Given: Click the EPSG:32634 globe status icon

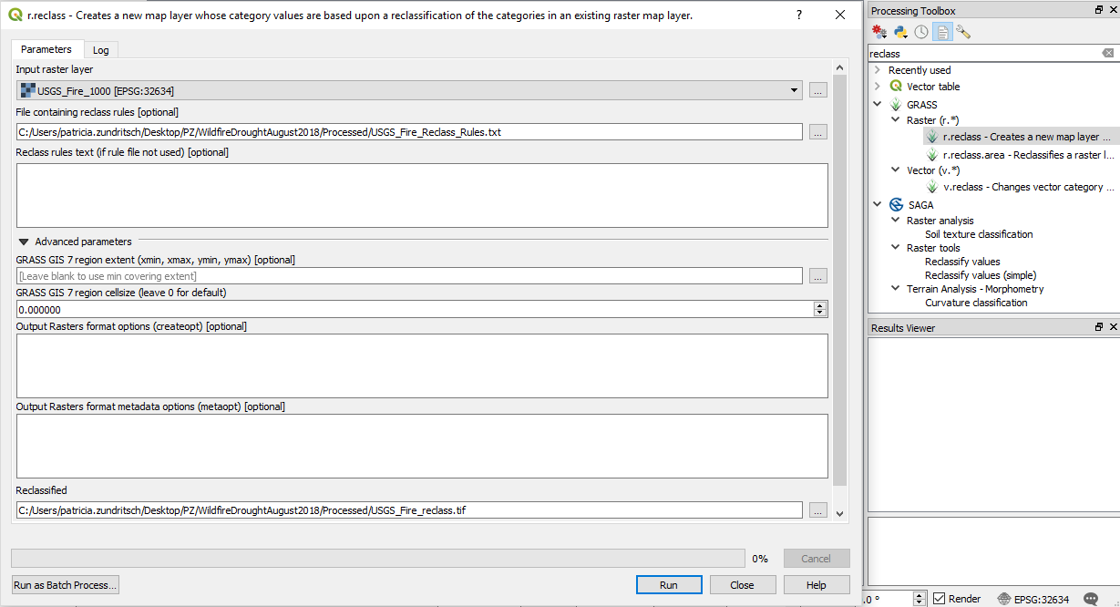Looking at the screenshot, I should (1004, 598).
